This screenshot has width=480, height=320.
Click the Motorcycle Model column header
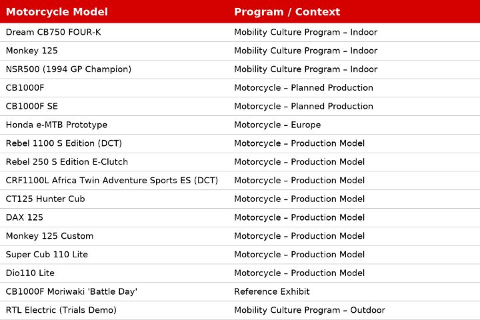[57, 11]
